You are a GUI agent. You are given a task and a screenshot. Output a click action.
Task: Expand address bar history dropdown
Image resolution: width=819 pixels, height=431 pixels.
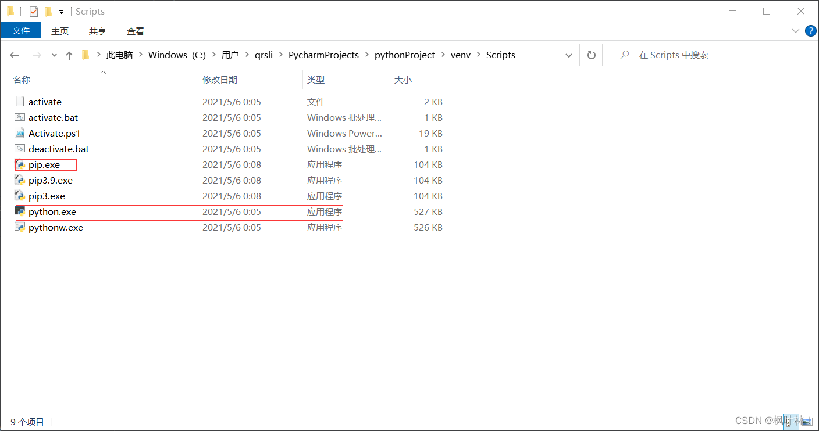tap(568, 55)
